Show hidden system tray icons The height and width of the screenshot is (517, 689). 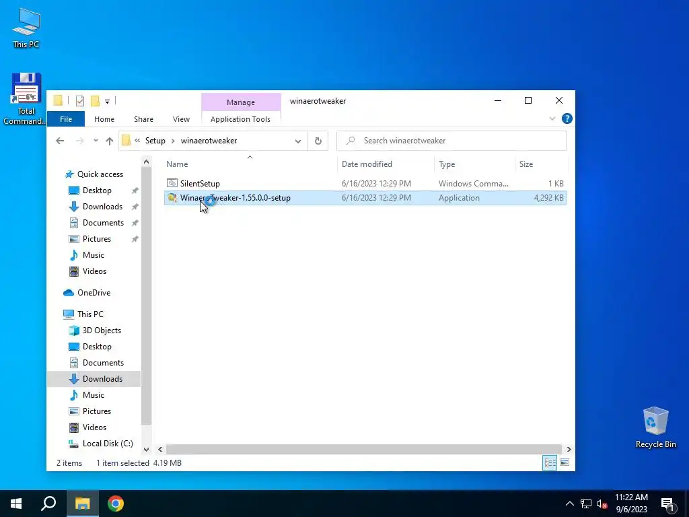569,504
